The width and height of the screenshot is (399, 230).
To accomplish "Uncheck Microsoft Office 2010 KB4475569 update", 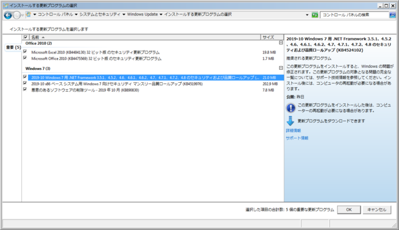I will click(x=25, y=58).
